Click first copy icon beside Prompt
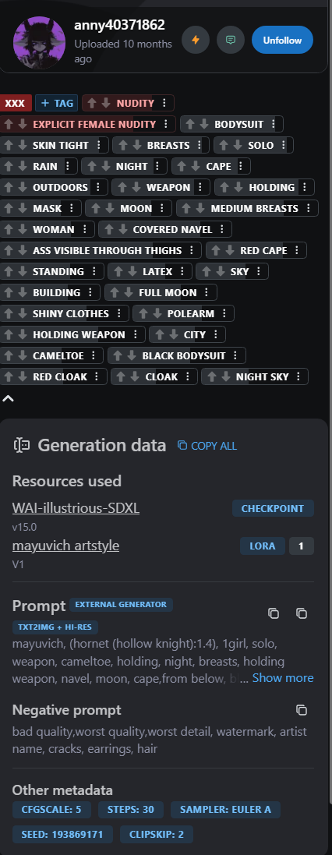The height and width of the screenshot is (855, 332). [x=274, y=613]
